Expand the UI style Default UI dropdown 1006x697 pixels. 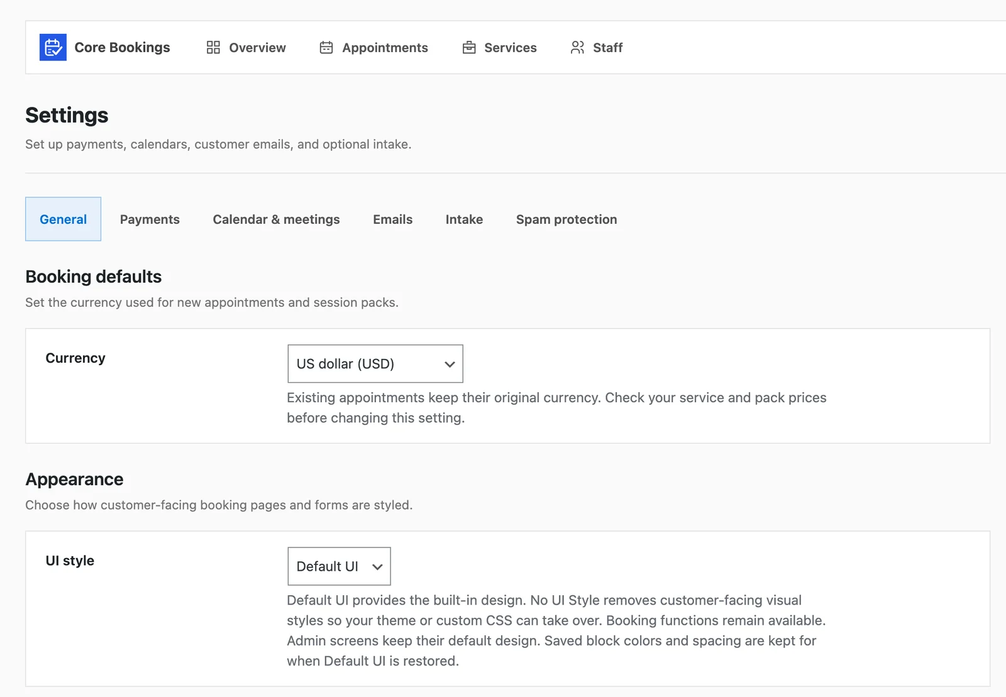tap(339, 566)
